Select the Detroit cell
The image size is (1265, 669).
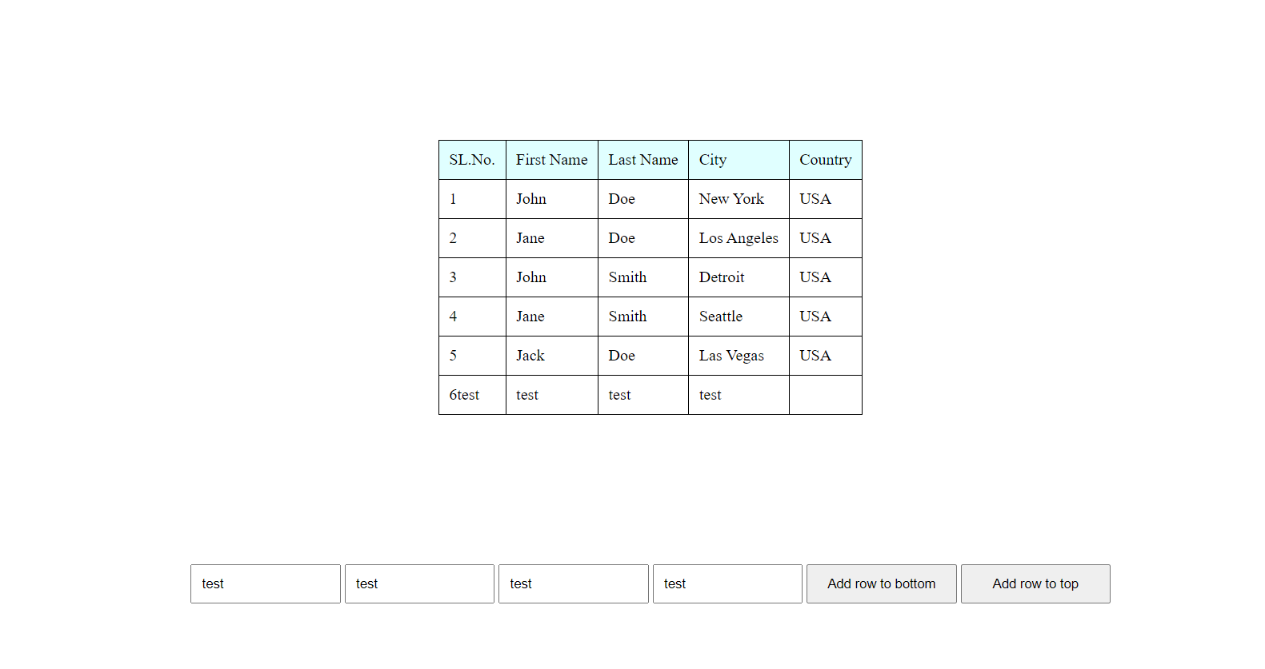[739, 277]
